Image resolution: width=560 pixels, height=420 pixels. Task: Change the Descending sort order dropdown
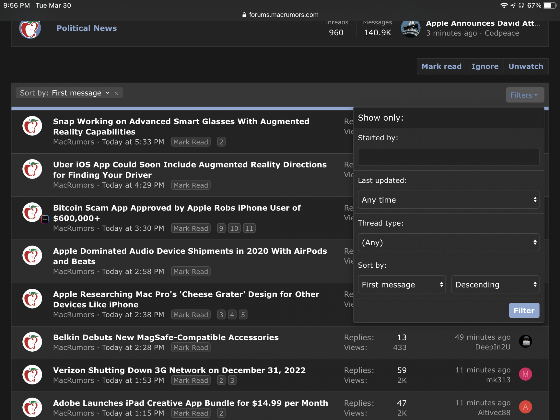tap(495, 285)
